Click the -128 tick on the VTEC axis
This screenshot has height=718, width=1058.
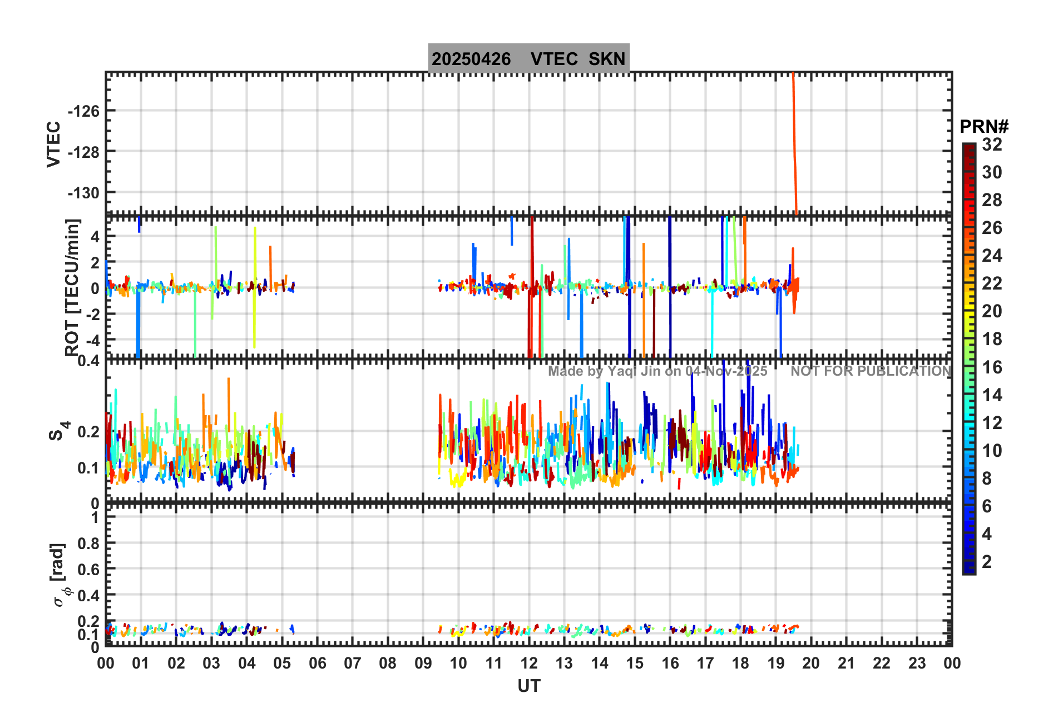coord(83,152)
